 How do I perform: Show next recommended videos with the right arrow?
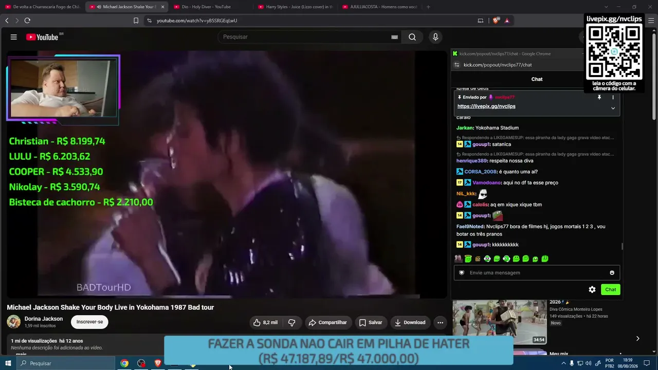click(x=637, y=339)
